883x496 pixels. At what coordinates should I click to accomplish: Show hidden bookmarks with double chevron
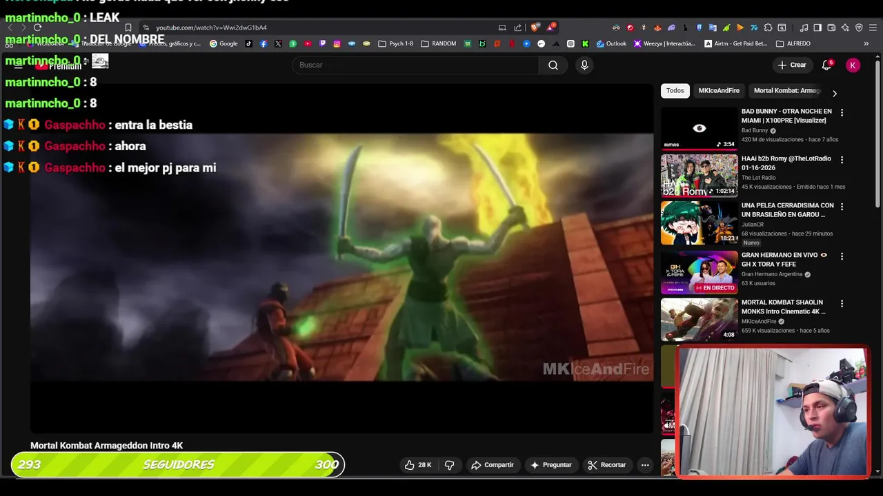pyautogui.click(x=866, y=43)
